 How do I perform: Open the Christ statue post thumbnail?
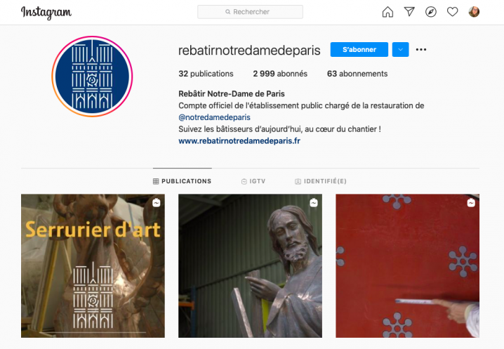coord(250,265)
